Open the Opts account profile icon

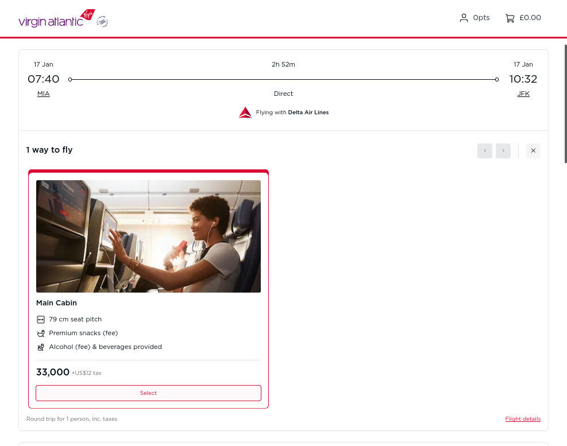464,18
